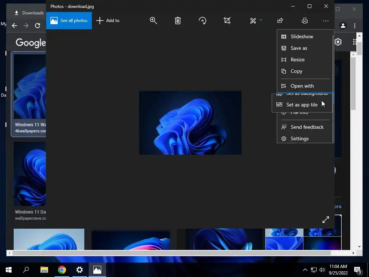
Task: Choose Slideshow from the menu
Action: (x=302, y=36)
